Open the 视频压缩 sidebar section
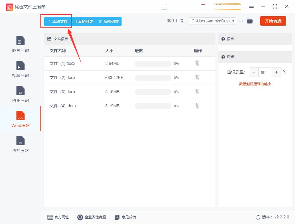Viewport: 295px width, 224px height. coord(20,69)
